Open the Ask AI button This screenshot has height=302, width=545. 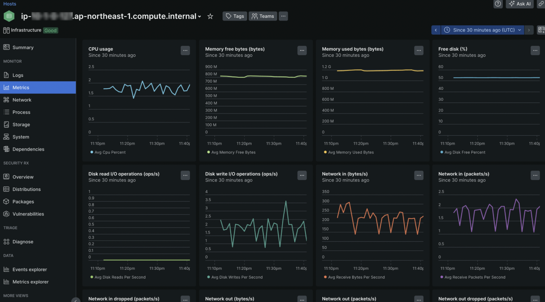point(520,4)
